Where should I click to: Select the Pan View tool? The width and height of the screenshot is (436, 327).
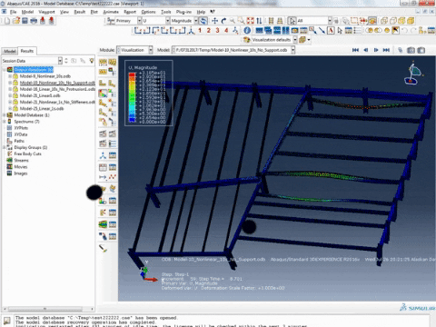coord(214,21)
